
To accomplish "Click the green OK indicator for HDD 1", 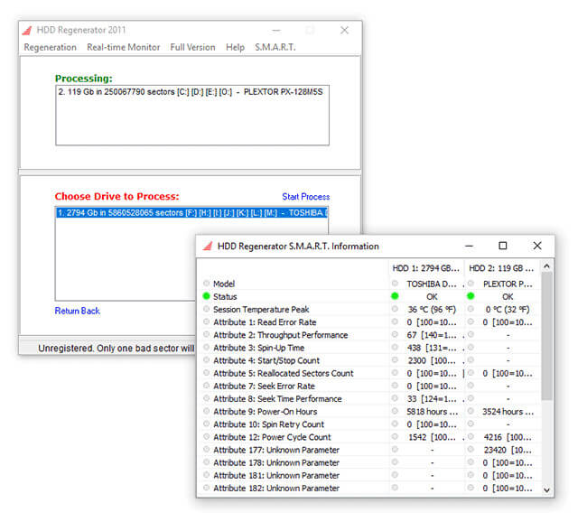I will click(395, 296).
